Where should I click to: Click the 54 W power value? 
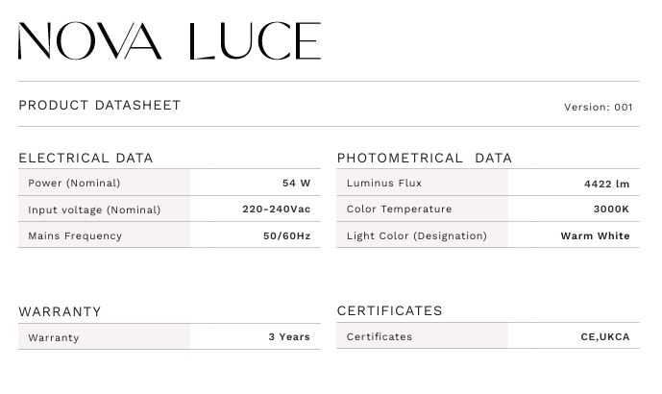tap(296, 183)
